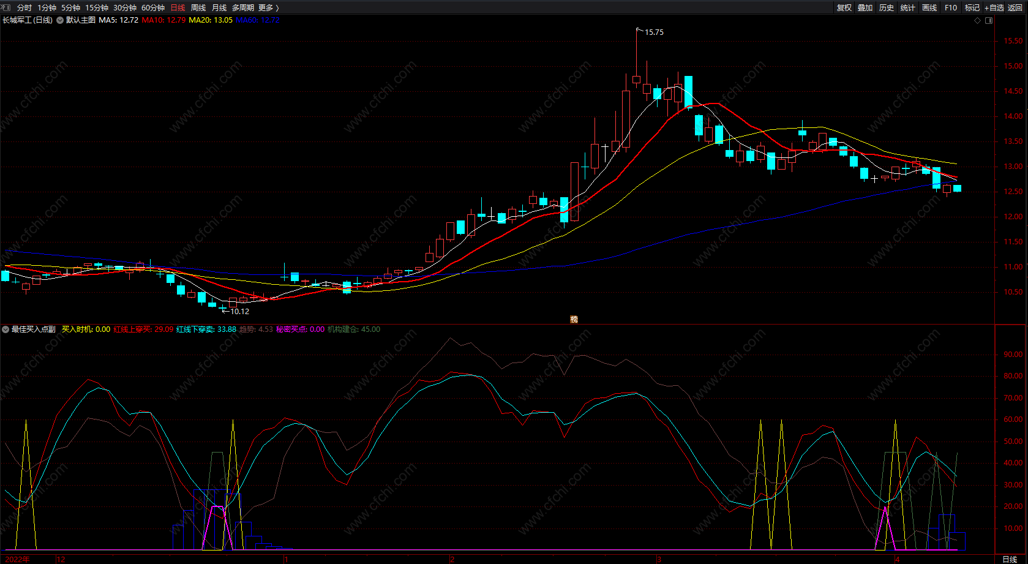
Task: Select the MA20: 13.05 legend label
Action: coord(211,20)
